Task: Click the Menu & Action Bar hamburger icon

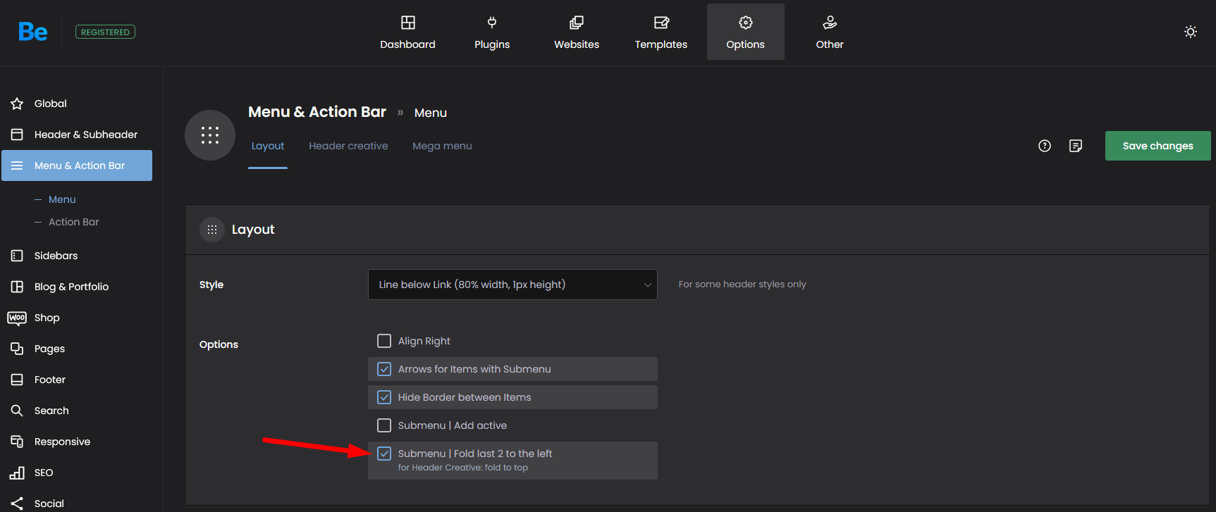Action: click(x=17, y=166)
